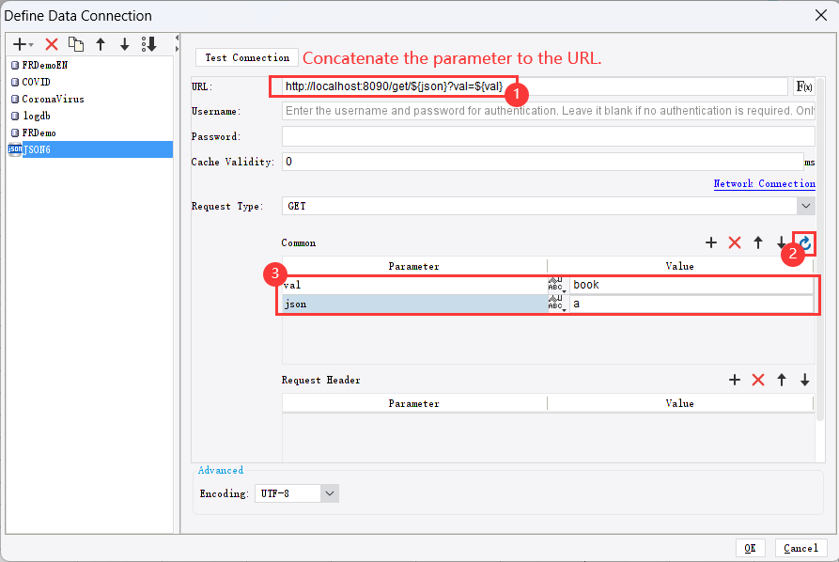Remove a Request Header parameter
Viewport: 839px width, 562px height.
(758, 380)
